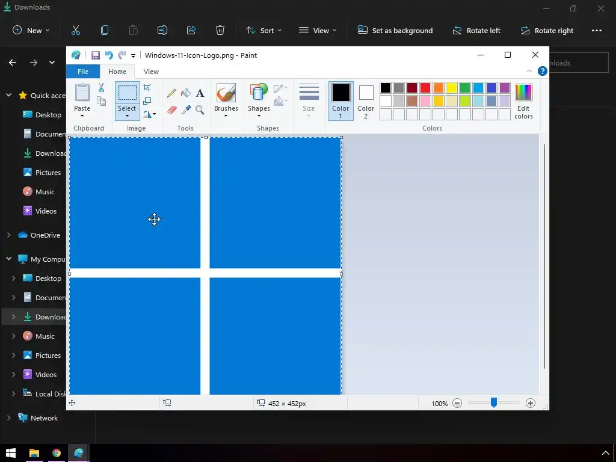Image resolution: width=616 pixels, height=462 pixels.
Task: Click the Paint vertical scrollbar
Action: pyautogui.click(x=544, y=256)
